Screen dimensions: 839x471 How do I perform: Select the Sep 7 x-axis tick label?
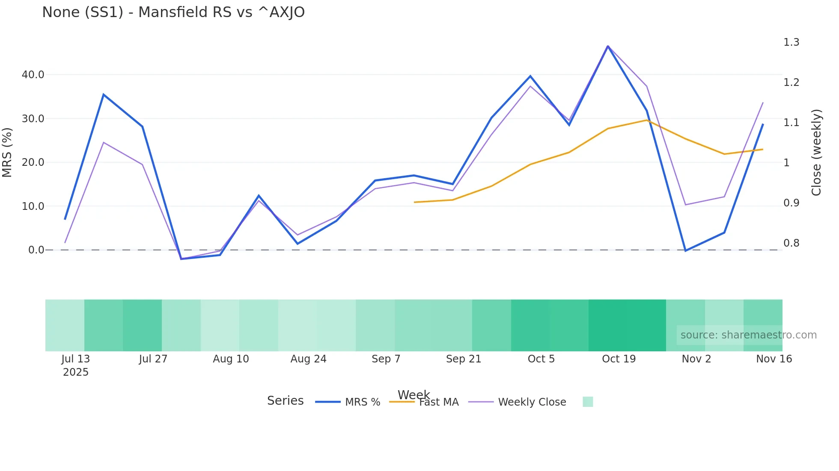coord(386,359)
